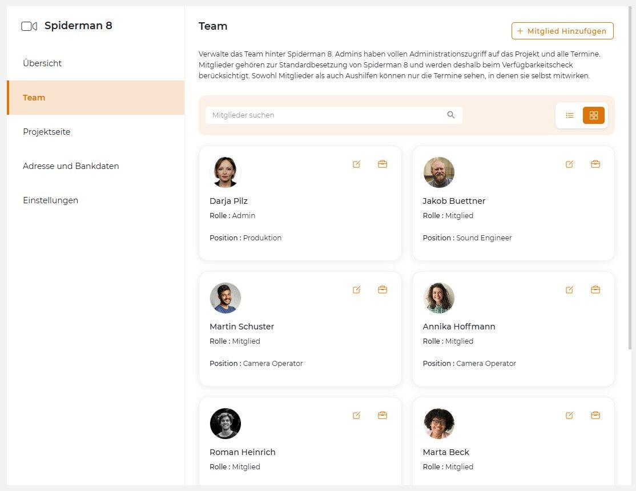Screen dimensions: 636x491
Task: Edit Martin Schuster using the pencil icon
Action: pyautogui.click(x=356, y=289)
